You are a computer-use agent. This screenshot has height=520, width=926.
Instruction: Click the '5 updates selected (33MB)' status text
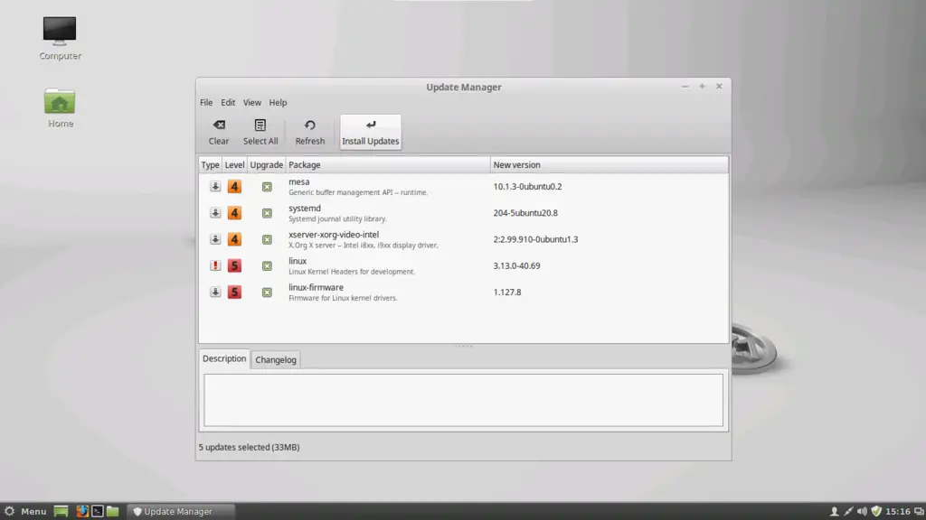[x=250, y=448]
